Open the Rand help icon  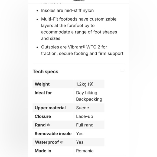(x=48, y=125)
